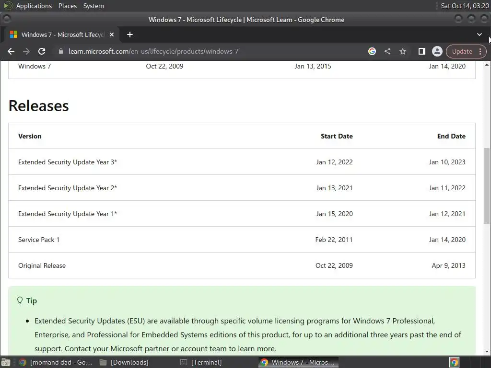Switch to Downloads folder taskbar window
Image resolution: width=491 pixels, height=368 pixels.
124,362
